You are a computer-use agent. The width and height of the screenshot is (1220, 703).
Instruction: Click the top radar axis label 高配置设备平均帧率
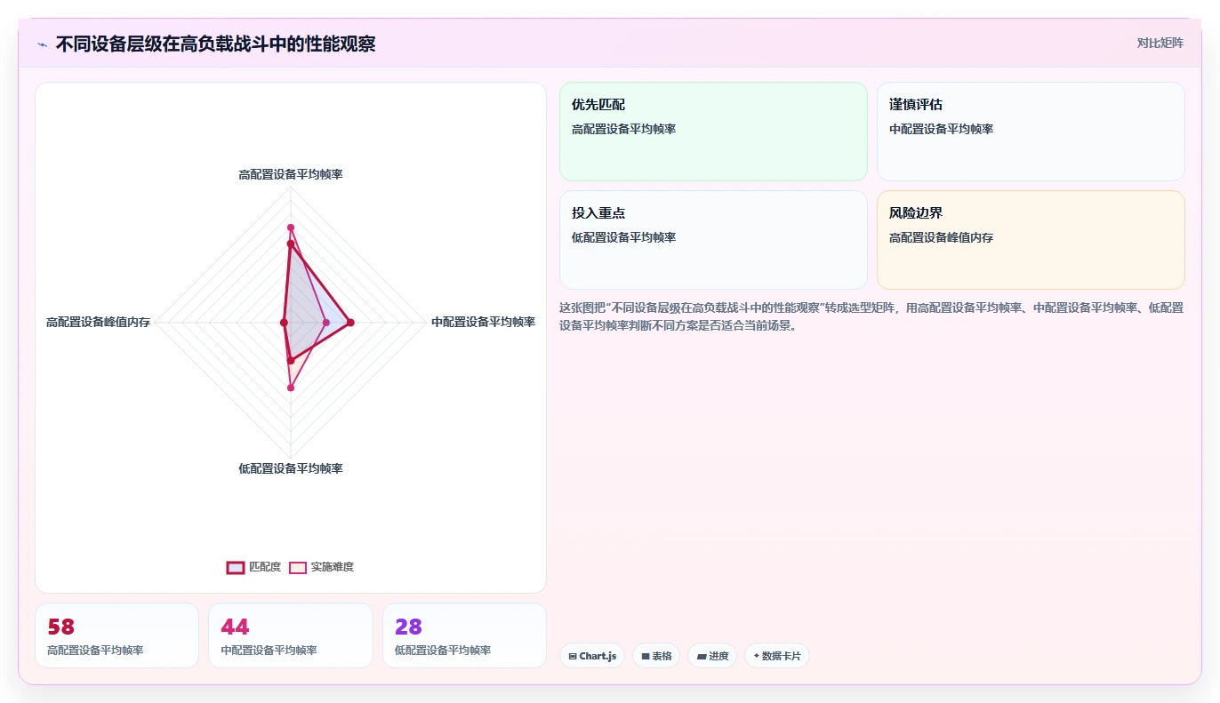click(x=291, y=175)
